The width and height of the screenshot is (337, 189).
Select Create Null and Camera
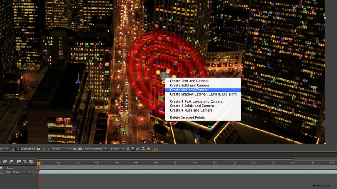188,90
